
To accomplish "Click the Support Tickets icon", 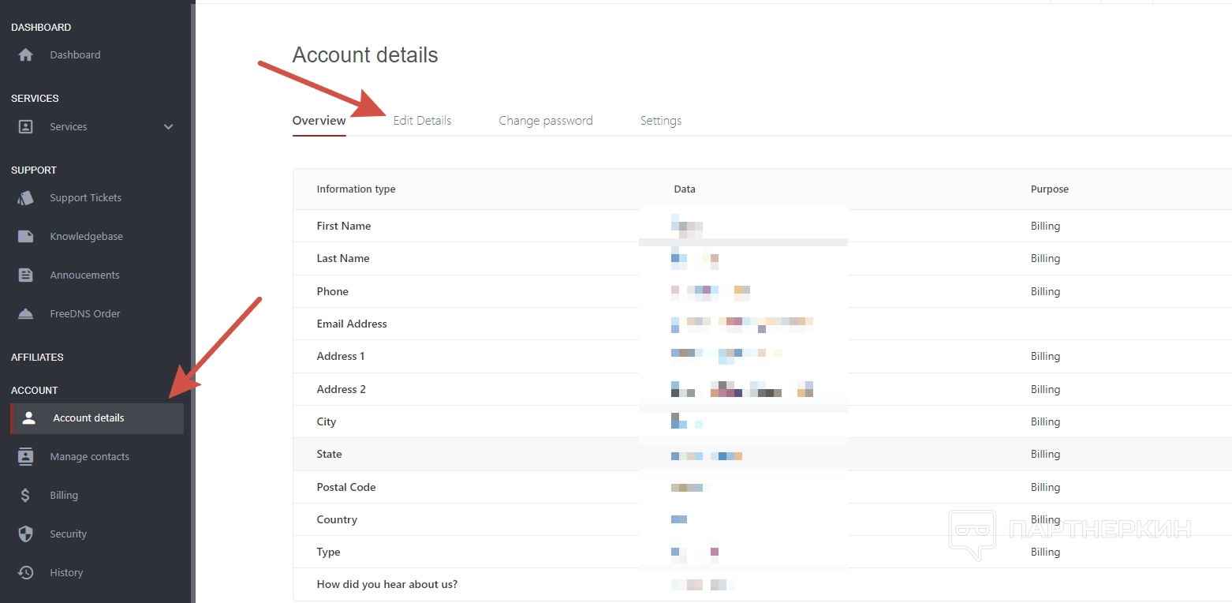I will (26, 198).
